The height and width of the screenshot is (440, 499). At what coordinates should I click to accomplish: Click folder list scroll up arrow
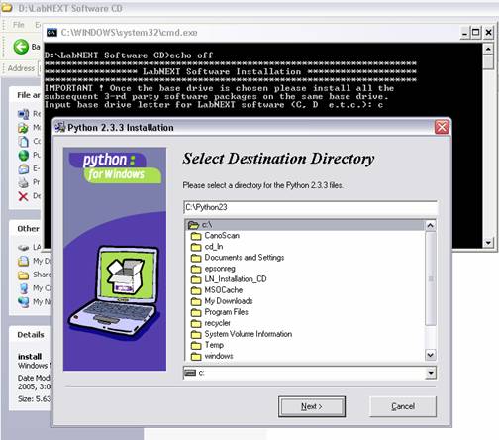[430, 226]
